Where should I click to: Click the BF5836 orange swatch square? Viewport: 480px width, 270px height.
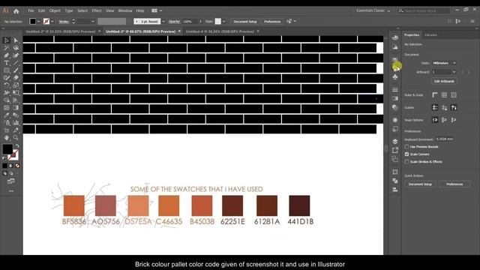[74, 205]
